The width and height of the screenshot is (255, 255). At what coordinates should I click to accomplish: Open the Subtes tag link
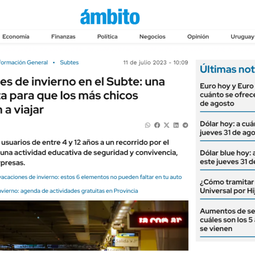[69, 62]
